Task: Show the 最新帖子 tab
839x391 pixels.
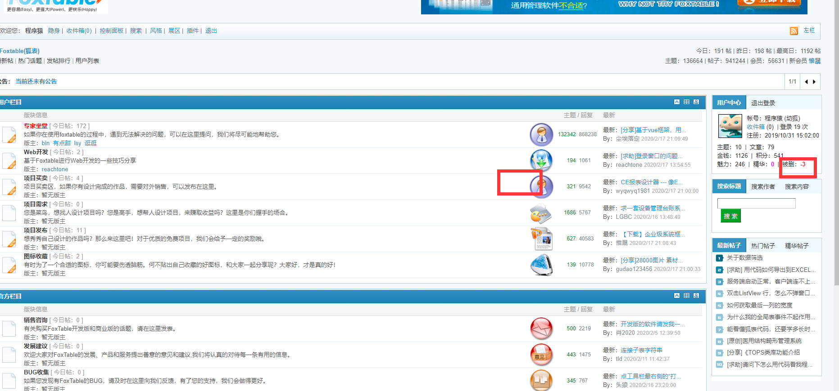Action: point(729,245)
